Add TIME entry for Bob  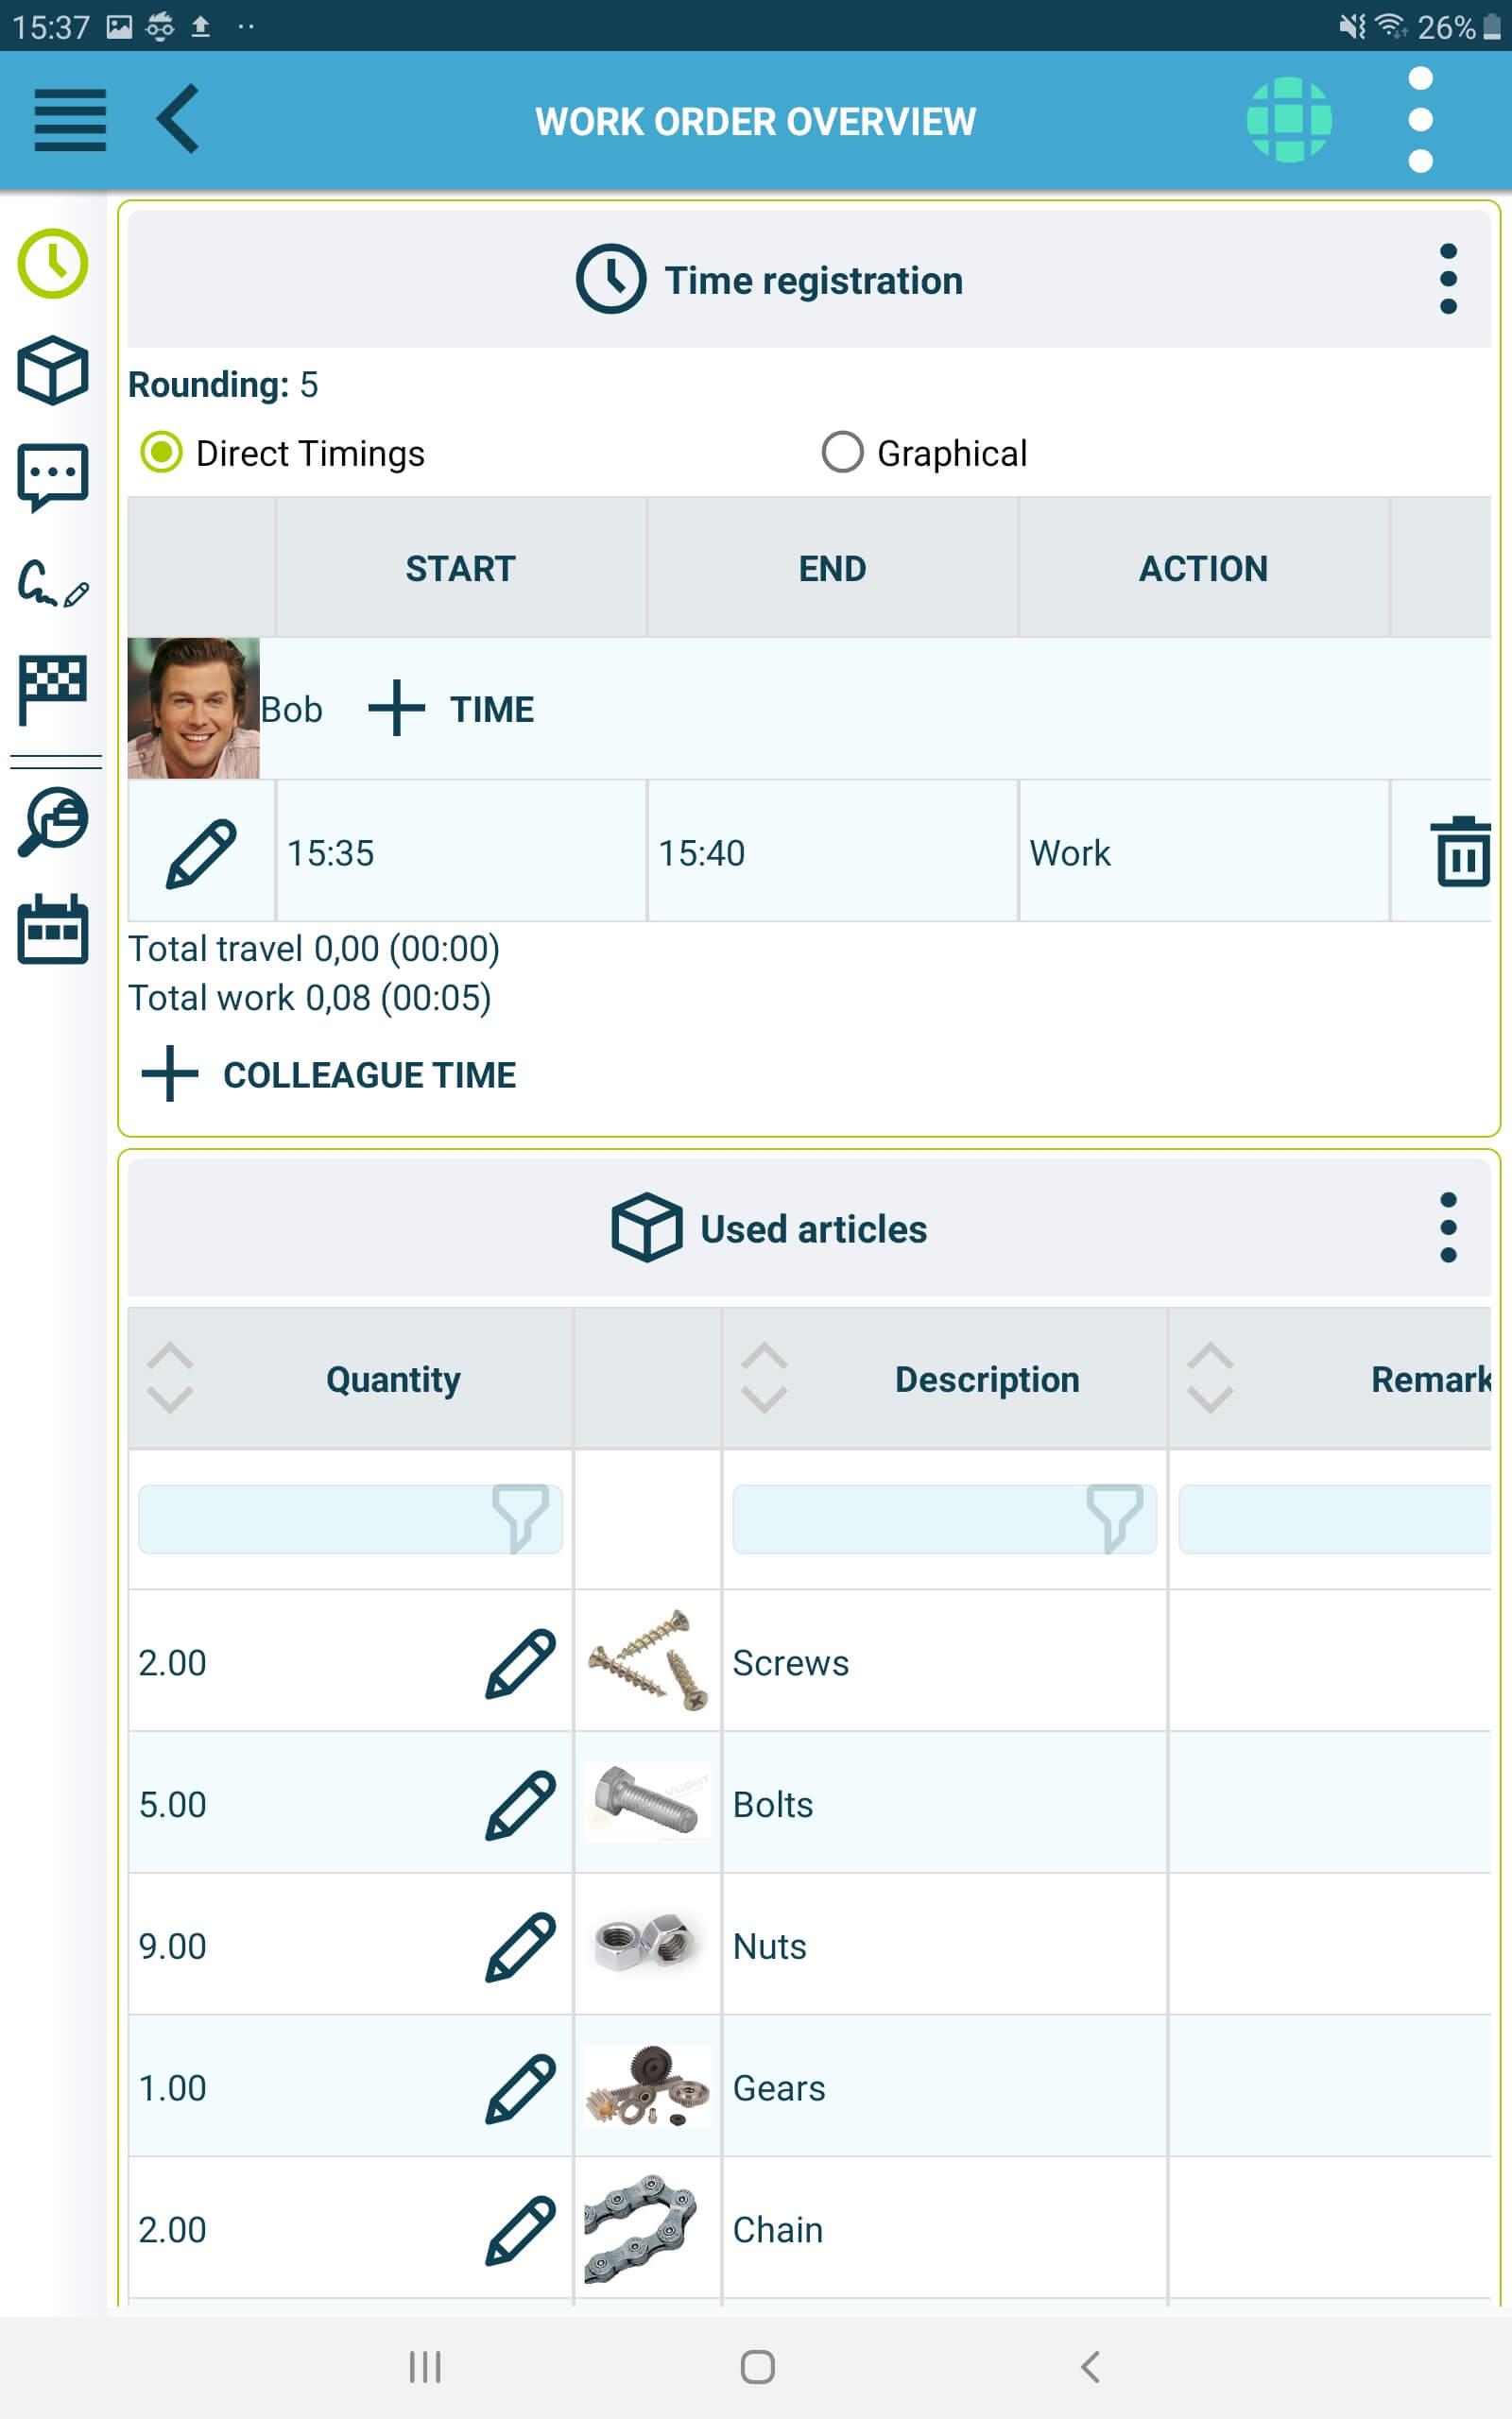tap(451, 709)
